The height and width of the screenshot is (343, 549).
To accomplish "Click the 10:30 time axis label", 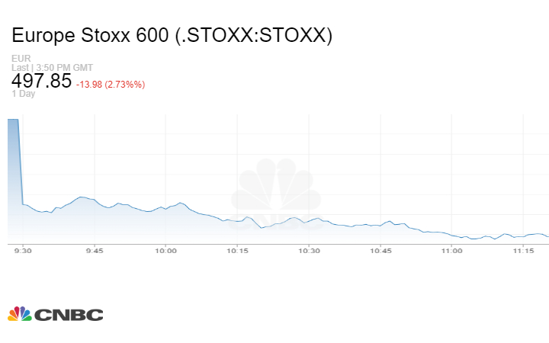I will pyautogui.click(x=309, y=250).
